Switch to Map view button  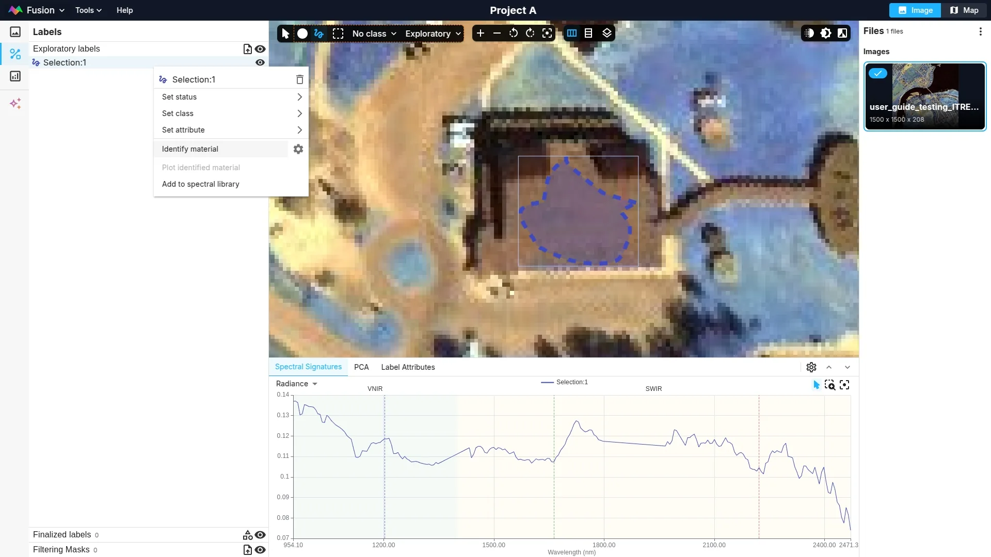964,10
